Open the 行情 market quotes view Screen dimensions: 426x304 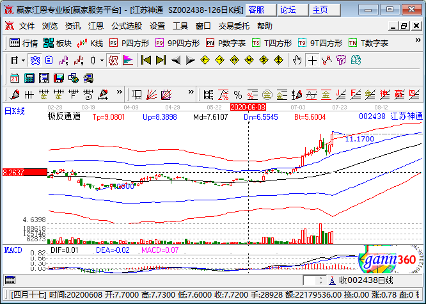[x=24, y=43]
